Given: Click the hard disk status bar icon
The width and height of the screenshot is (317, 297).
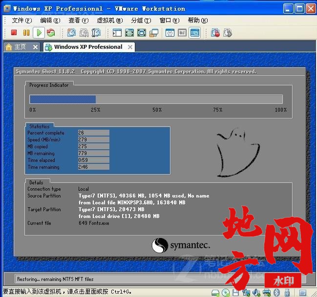Looking at the screenshot, I should click(215, 293).
